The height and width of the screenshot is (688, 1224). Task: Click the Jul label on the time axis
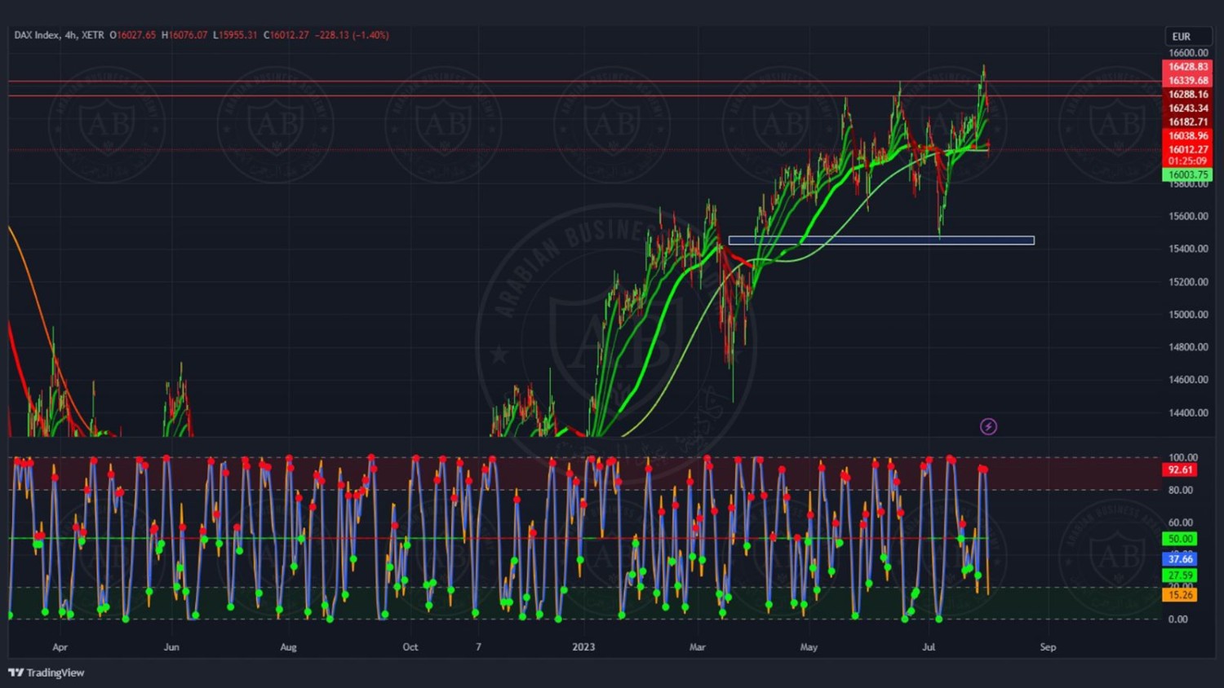(x=929, y=647)
